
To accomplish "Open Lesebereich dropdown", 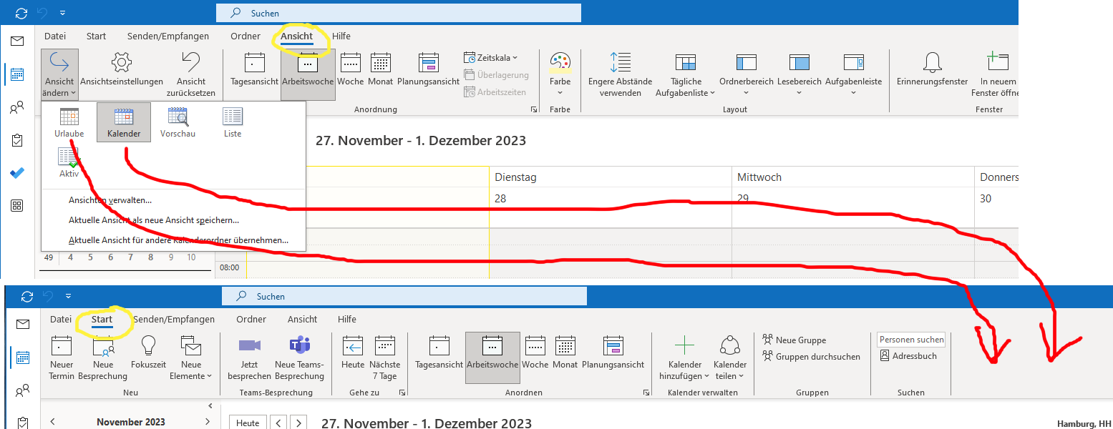I will (799, 74).
